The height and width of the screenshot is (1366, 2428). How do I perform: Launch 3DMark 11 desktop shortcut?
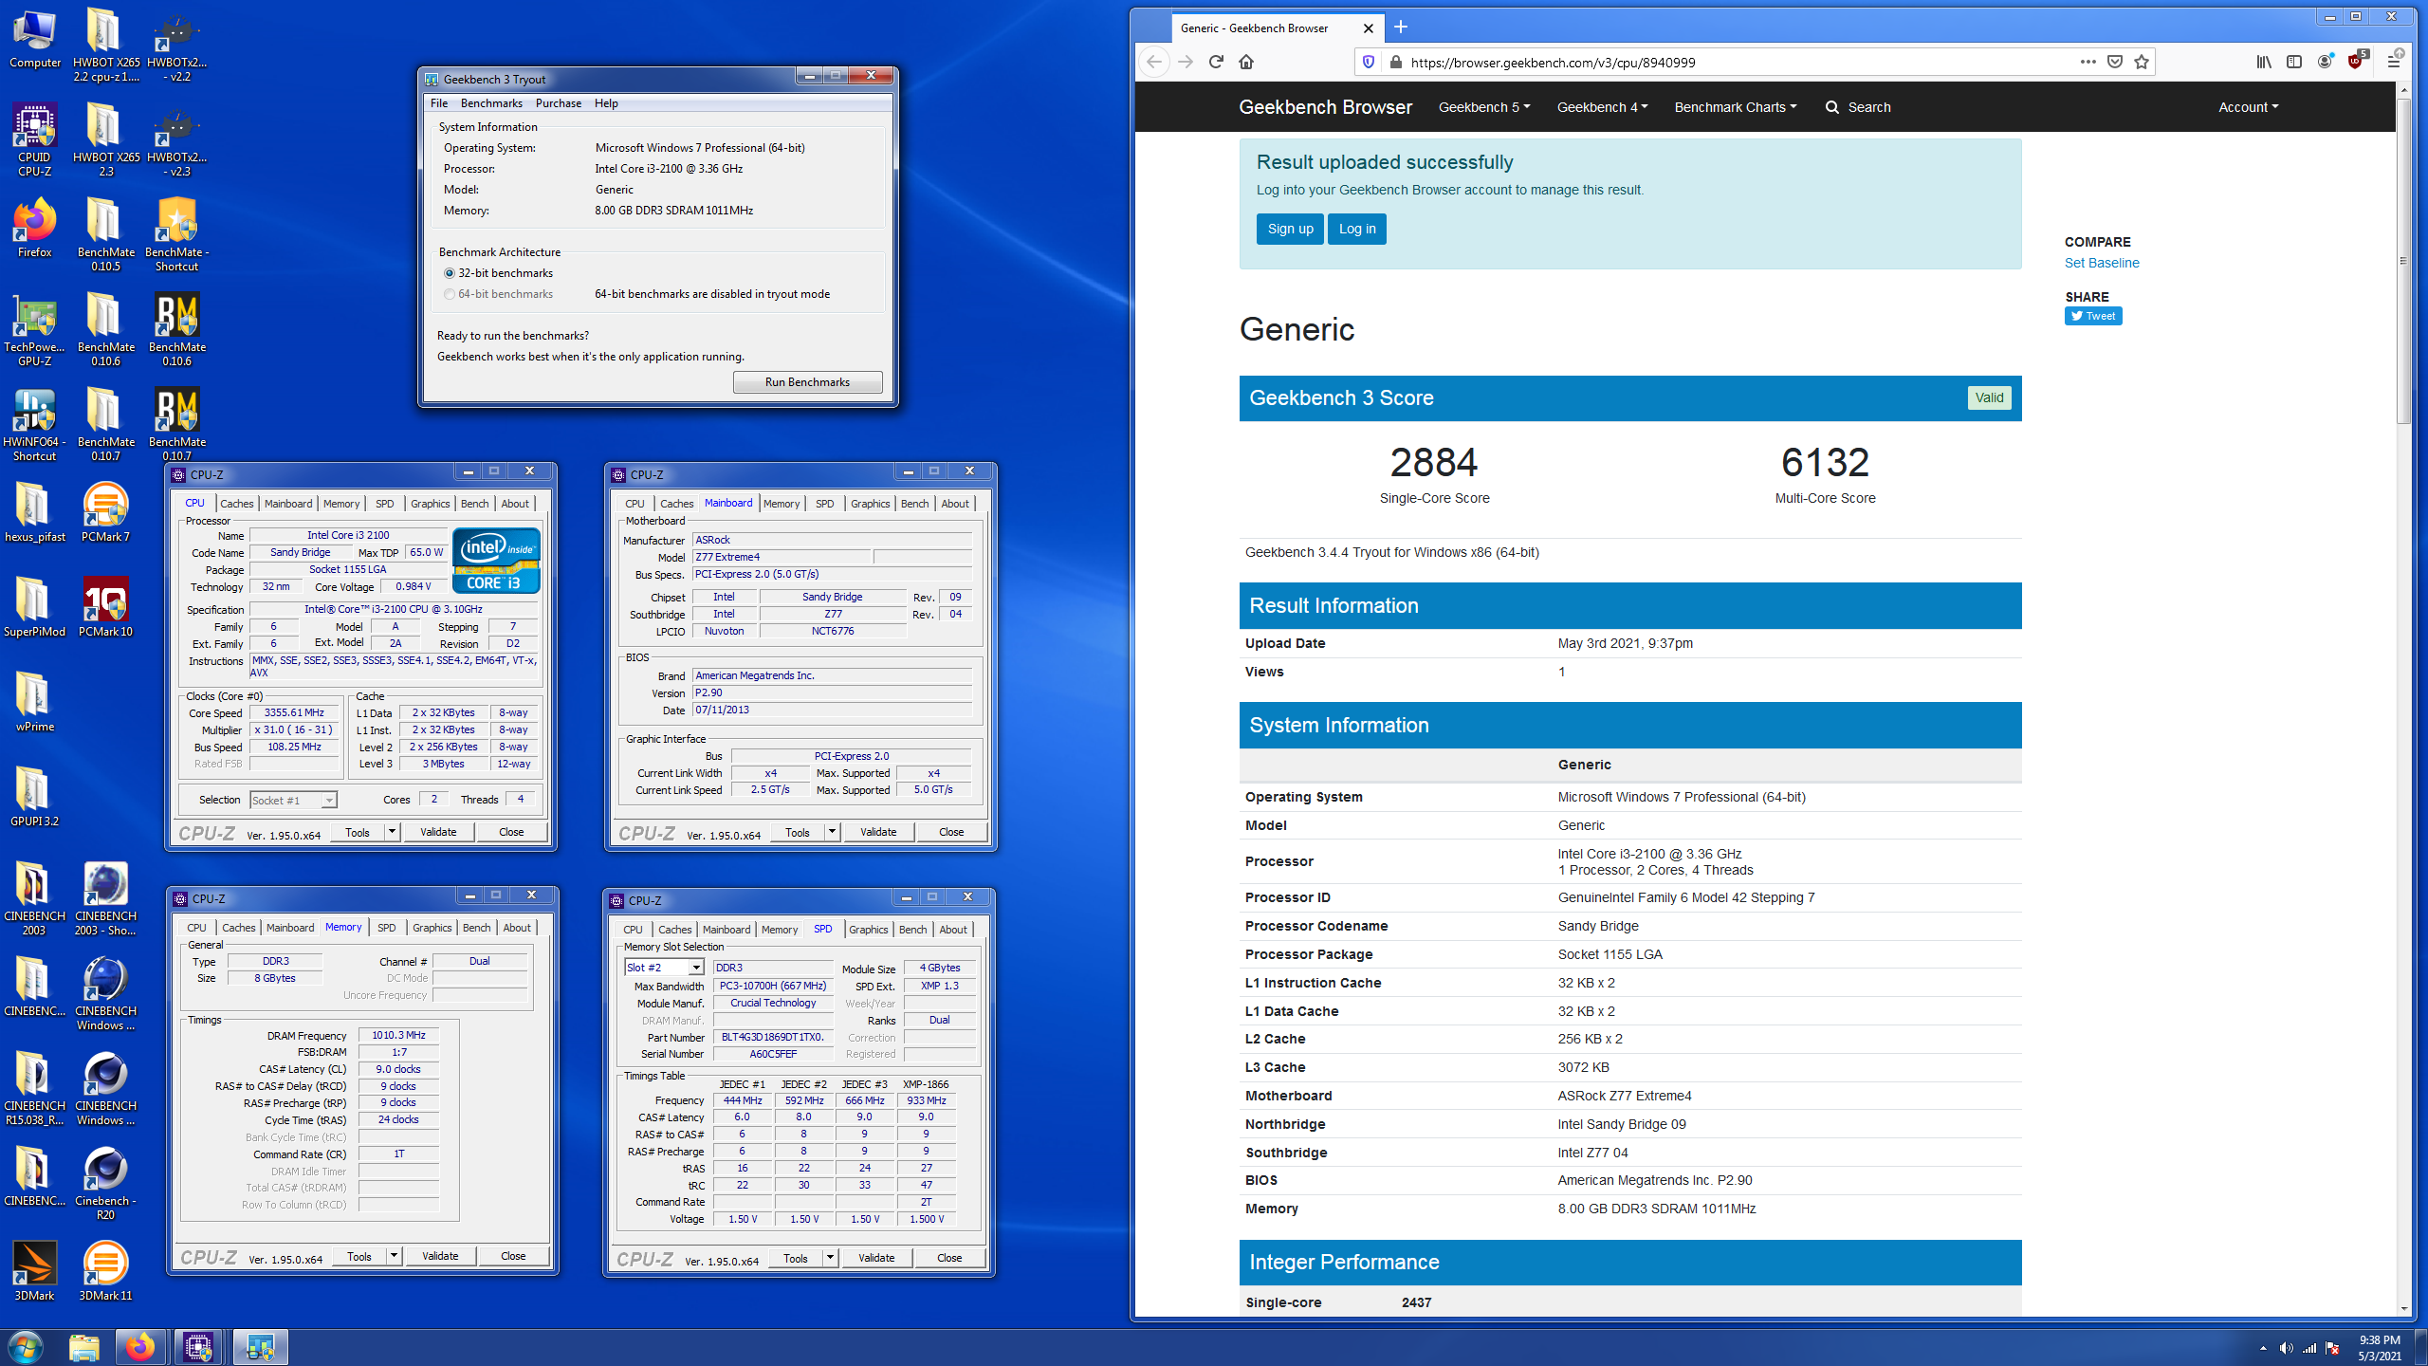pyautogui.click(x=105, y=1271)
